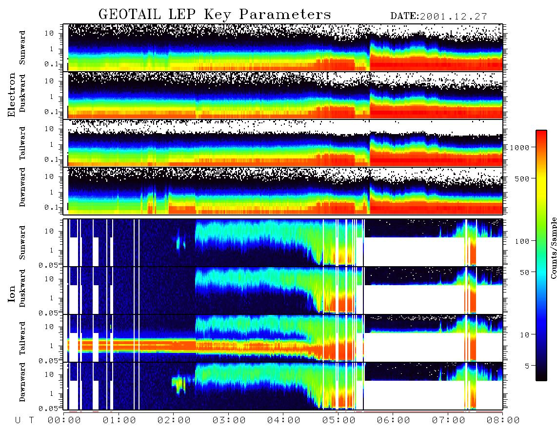Click the '5' colorbar tick value
557x429 pixels.
tap(527, 366)
